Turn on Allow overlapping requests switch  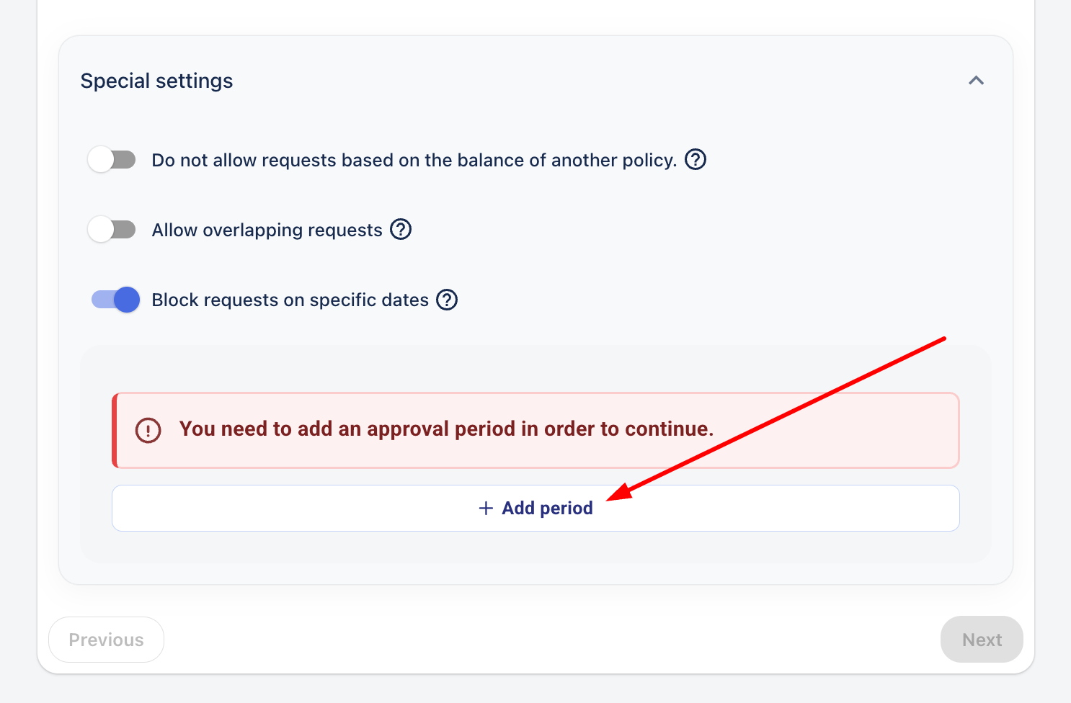click(112, 230)
